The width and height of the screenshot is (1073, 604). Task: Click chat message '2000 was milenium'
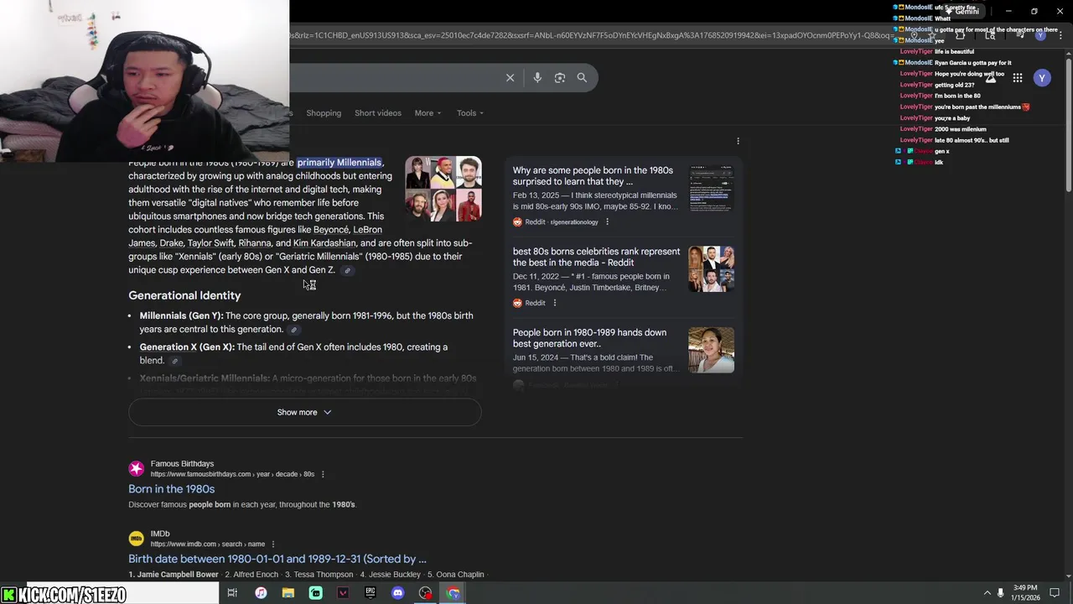point(960,129)
